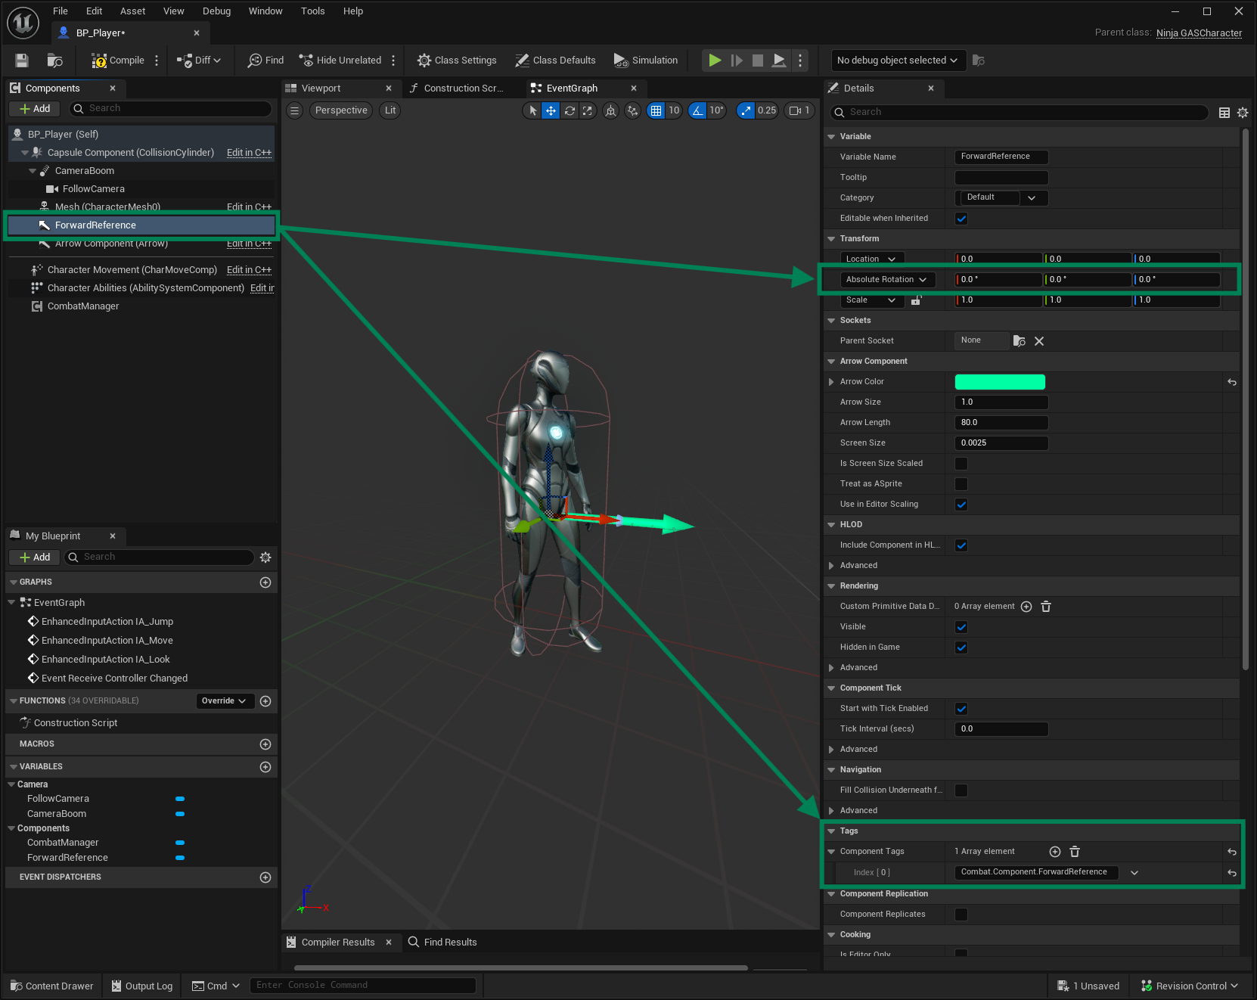Image resolution: width=1257 pixels, height=1000 pixels.
Task: Click the Save blueprint icon
Action: tap(22, 61)
